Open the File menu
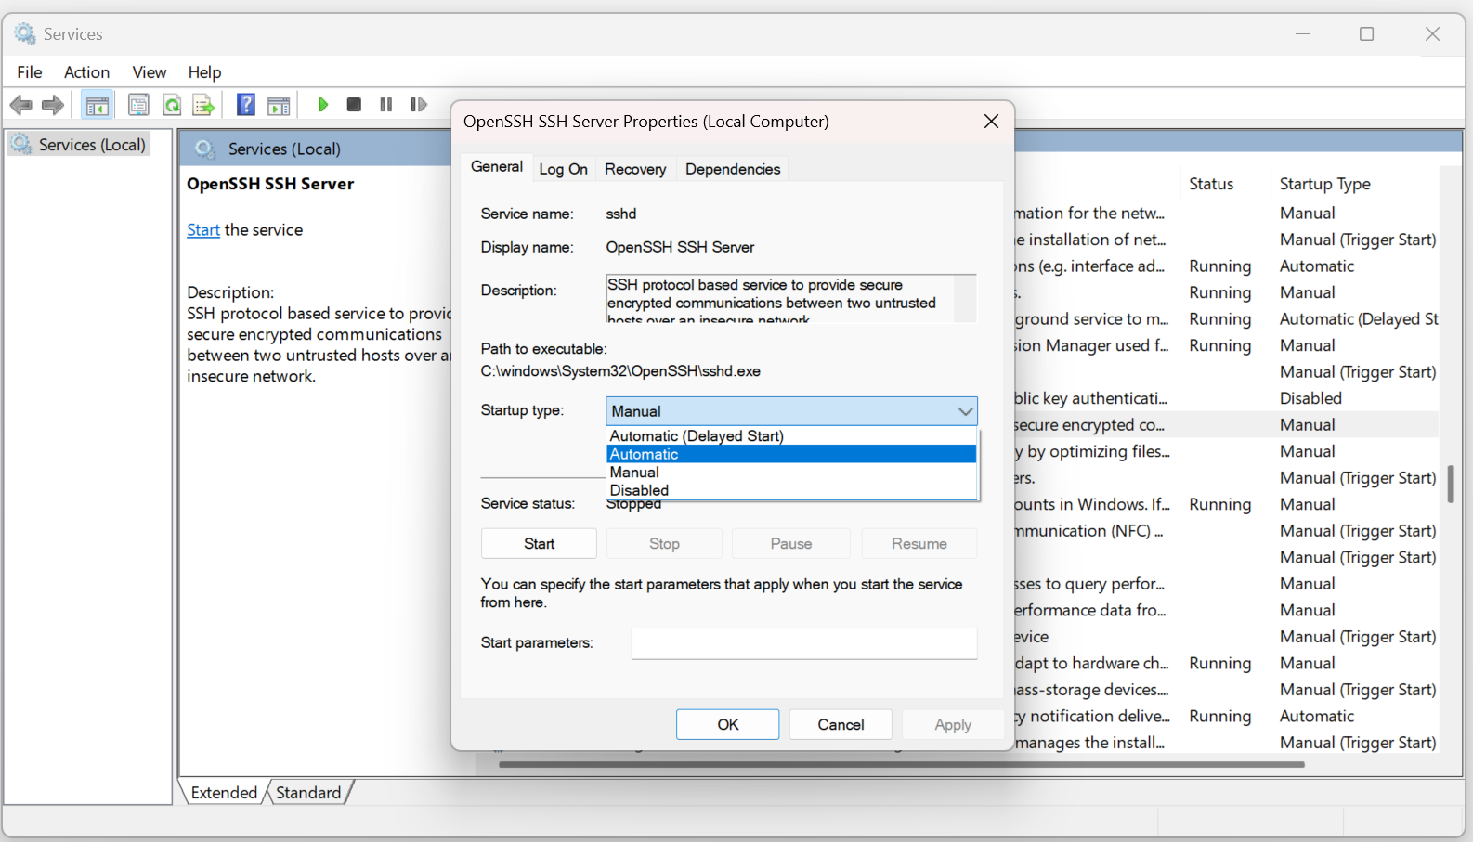 pos(30,72)
